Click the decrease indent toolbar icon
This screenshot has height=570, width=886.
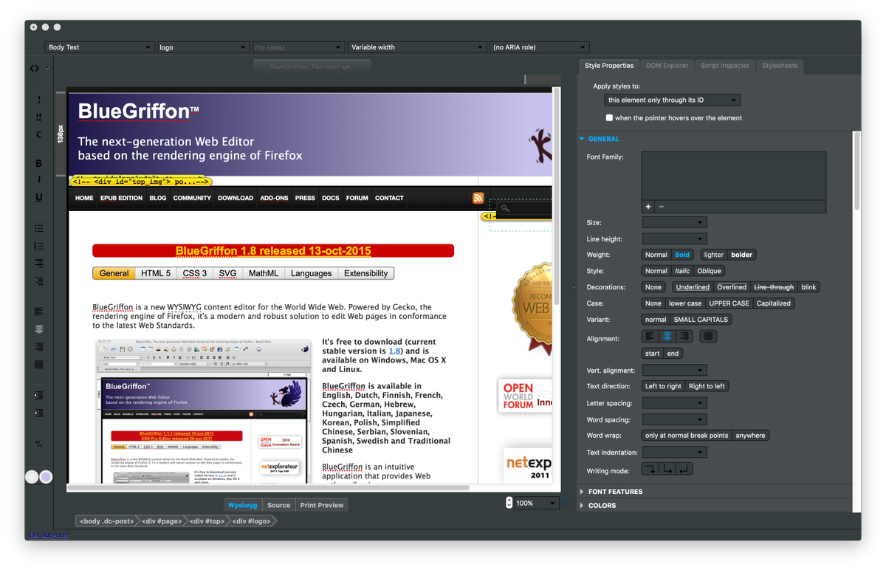pos(39,413)
